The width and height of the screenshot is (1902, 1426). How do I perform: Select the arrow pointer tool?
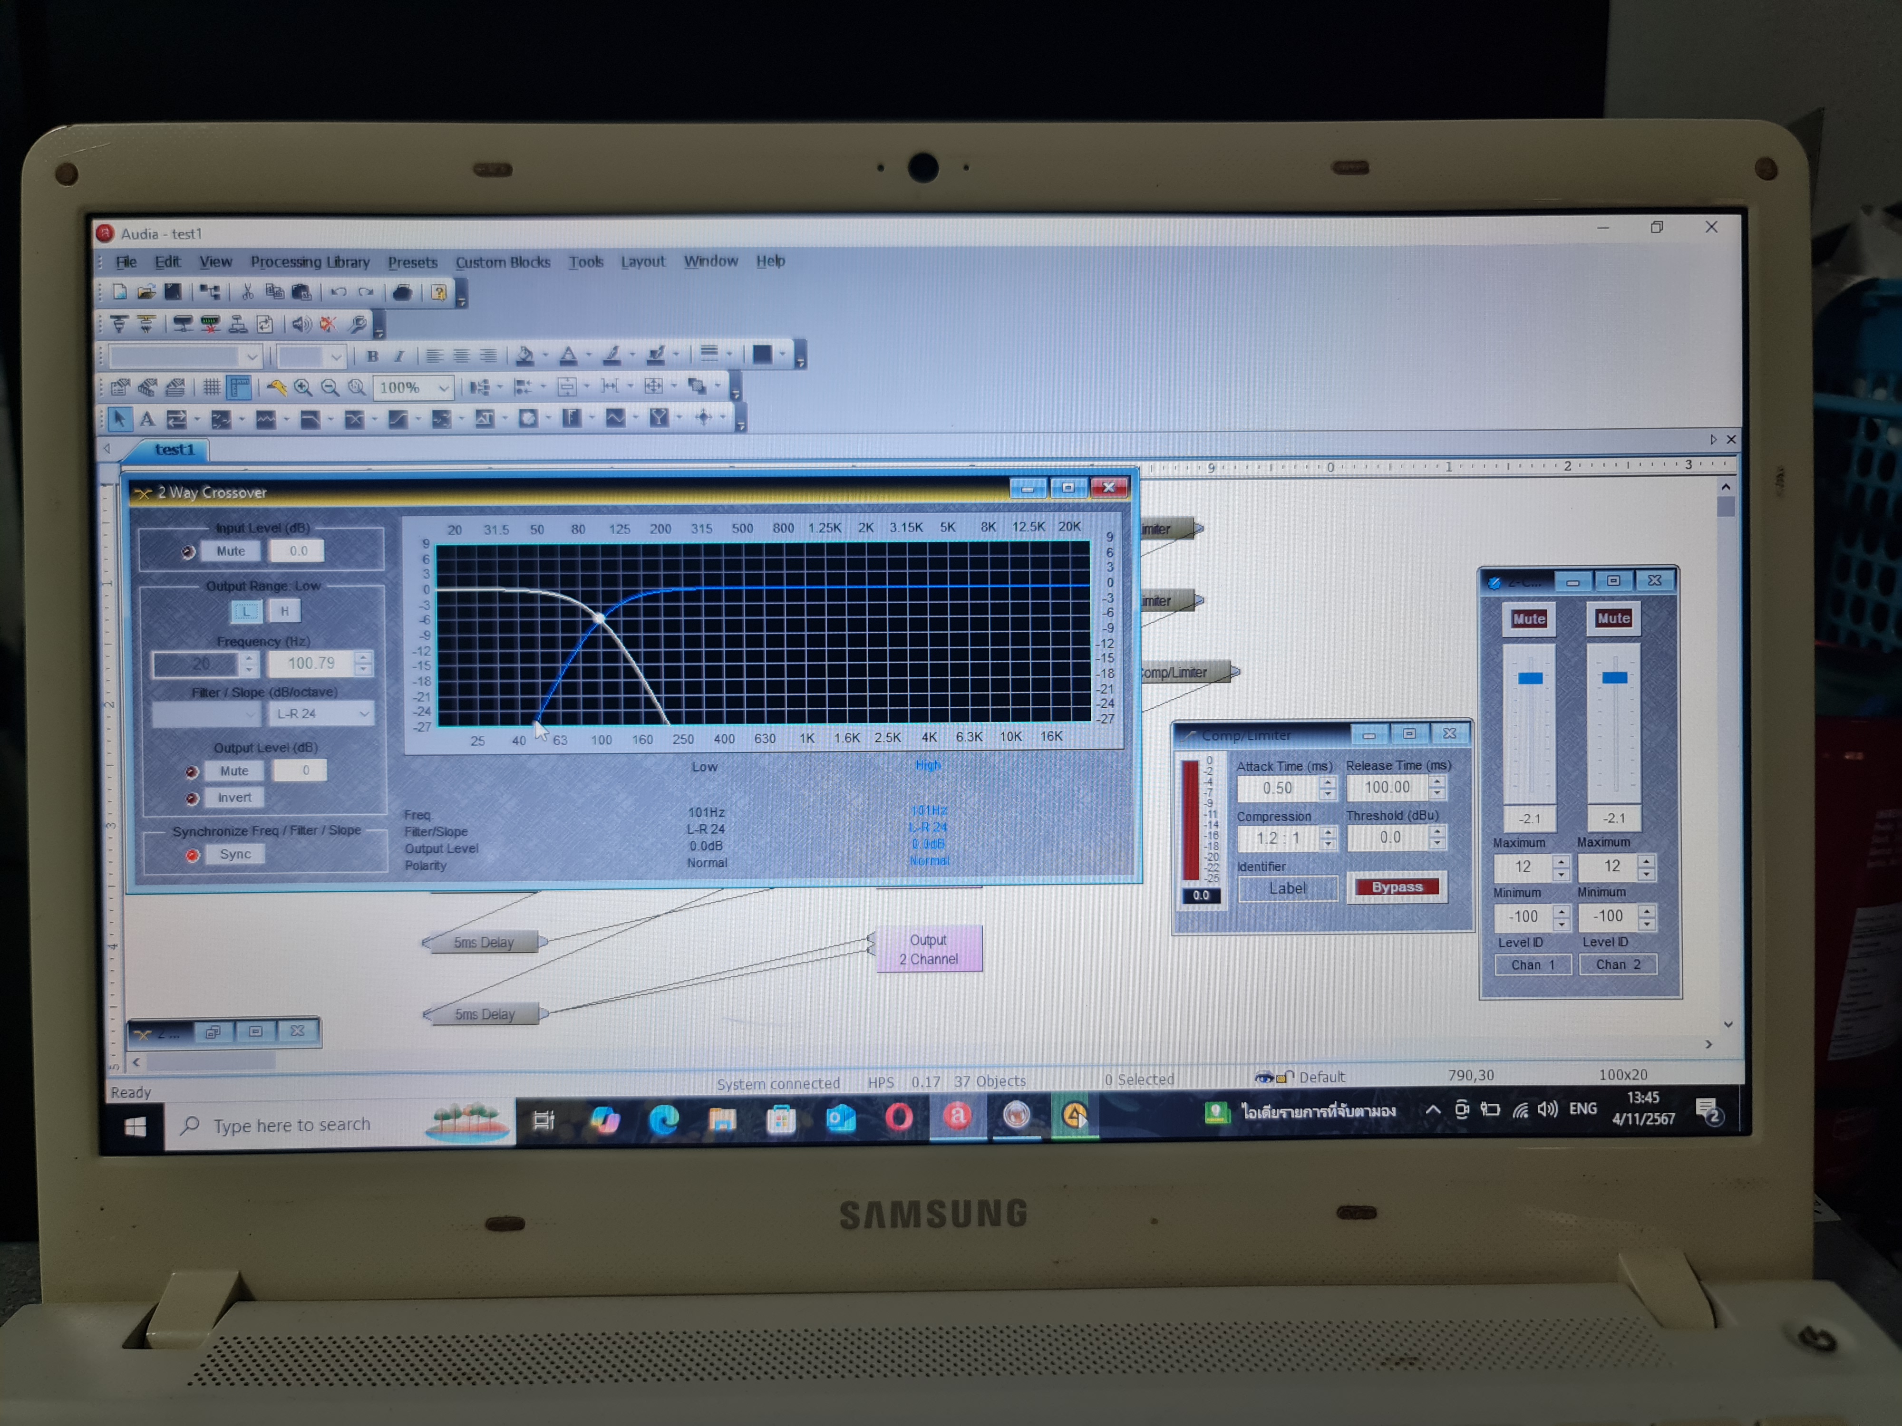tap(119, 419)
